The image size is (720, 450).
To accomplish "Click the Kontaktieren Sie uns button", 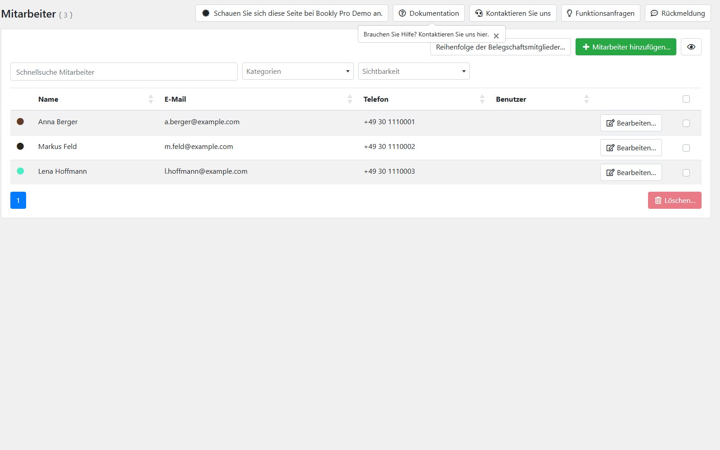I will pyautogui.click(x=513, y=13).
